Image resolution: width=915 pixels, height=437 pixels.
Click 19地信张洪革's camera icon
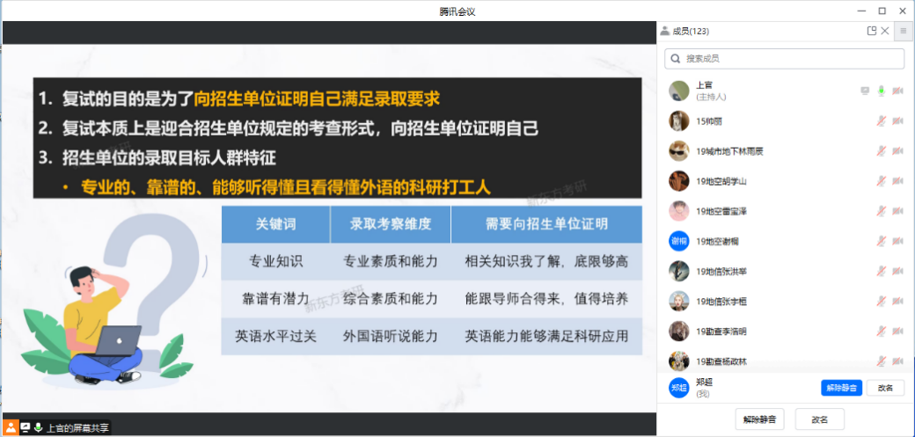tap(897, 271)
